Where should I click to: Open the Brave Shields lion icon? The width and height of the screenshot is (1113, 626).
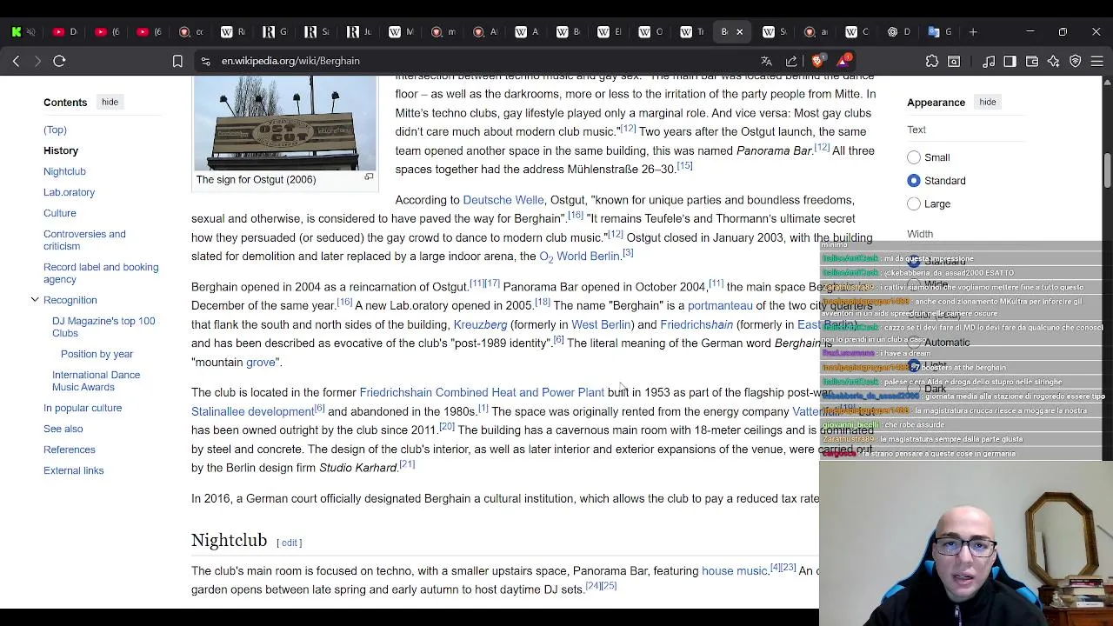click(817, 61)
